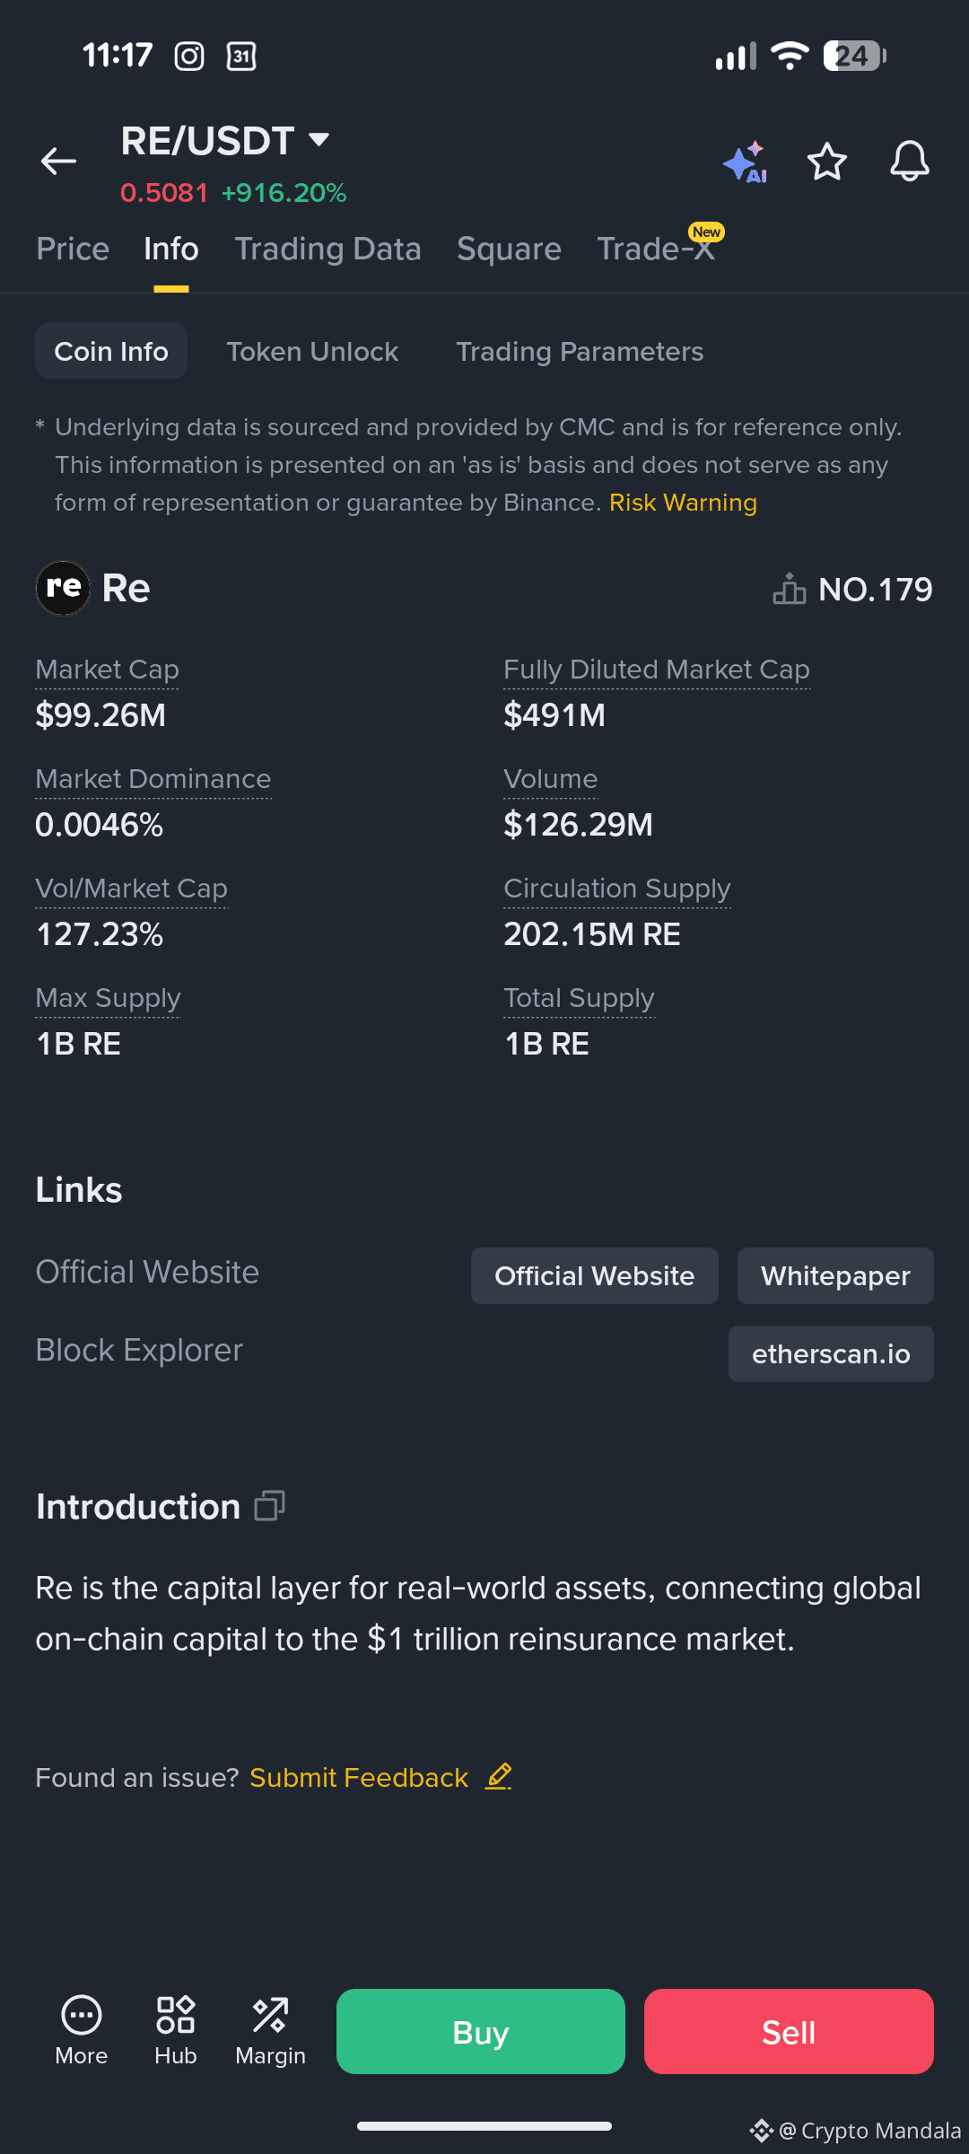Open the etherscan.io block explorer
This screenshot has width=969, height=2154.
(831, 1353)
